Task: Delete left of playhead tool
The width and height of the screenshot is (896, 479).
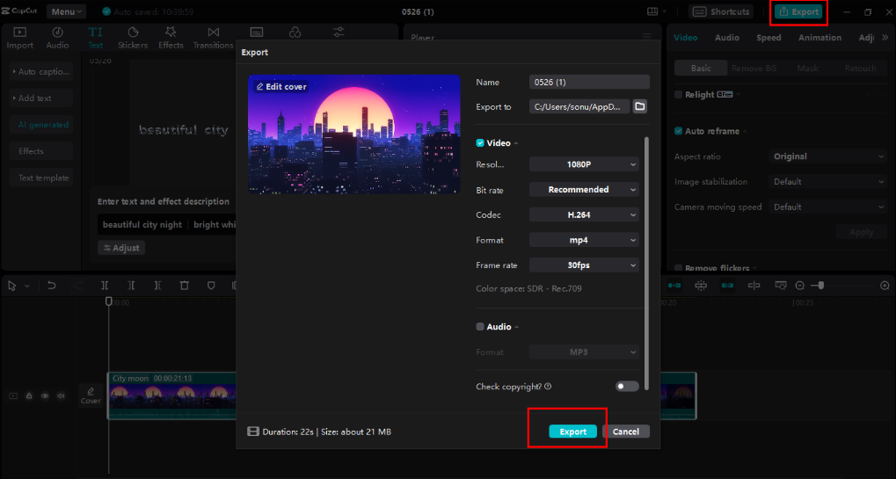Action: pos(131,286)
